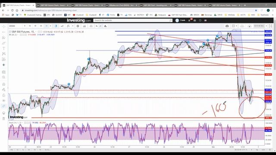This screenshot has height=155, width=276.
Task: Expand the S&P 500 Futures legend arrow
Action: pyautogui.click(x=36, y=32)
